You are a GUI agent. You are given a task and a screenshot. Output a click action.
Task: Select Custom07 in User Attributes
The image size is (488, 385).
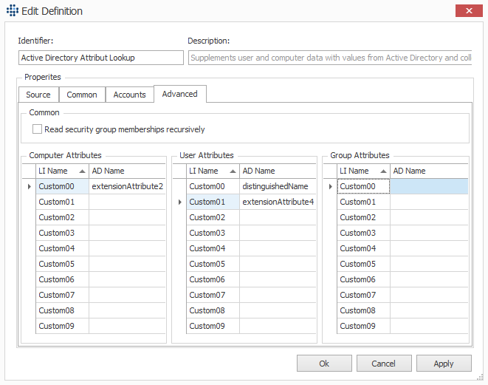[213, 295]
